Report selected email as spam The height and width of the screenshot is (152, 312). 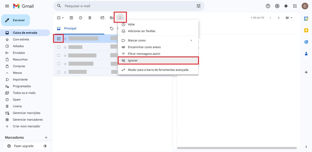[81, 18]
